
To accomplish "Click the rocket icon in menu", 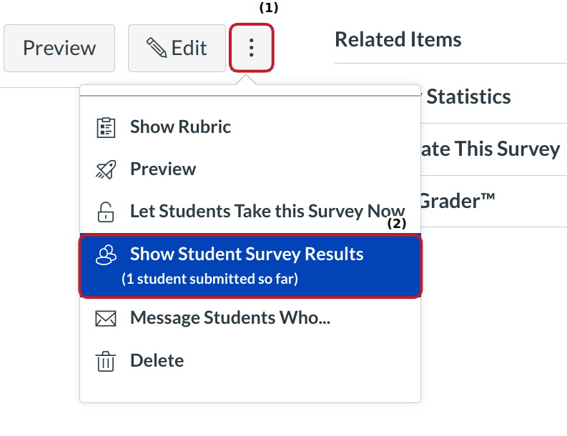I will (x=105, y=169).
